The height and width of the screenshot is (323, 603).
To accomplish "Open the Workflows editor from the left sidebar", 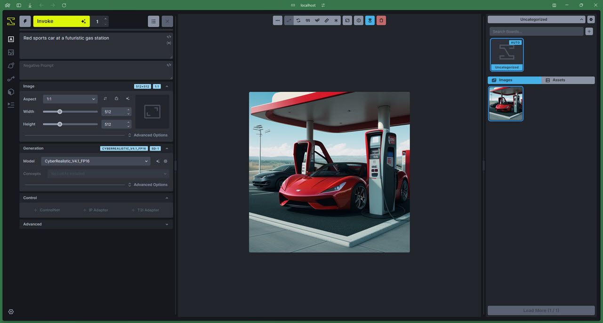I will (x=11, y=79).
